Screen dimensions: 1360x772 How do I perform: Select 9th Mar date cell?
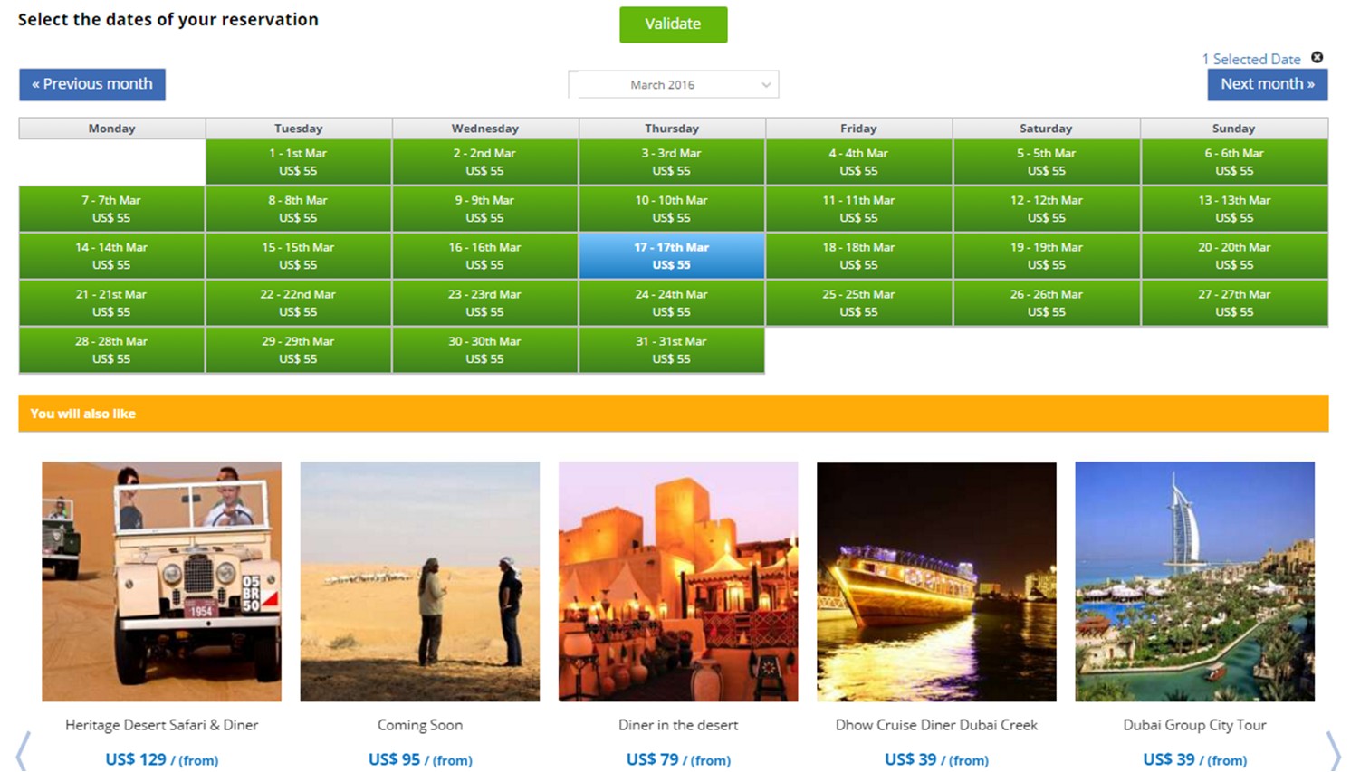coord(484,209)
